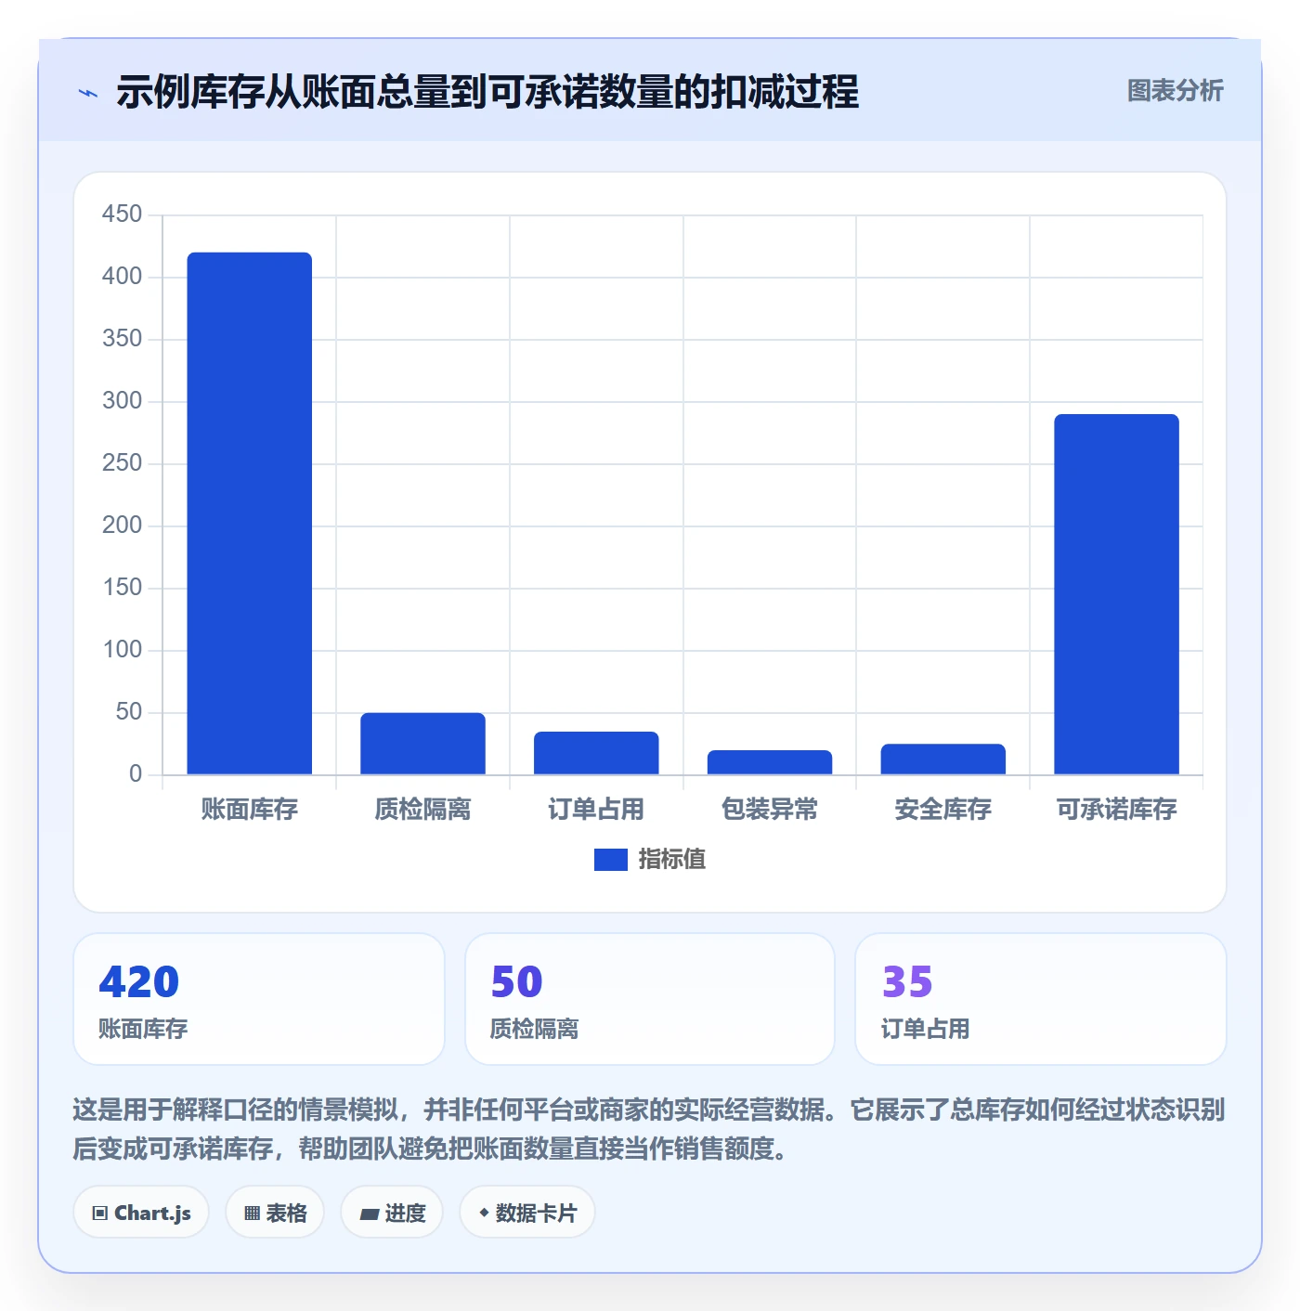Viewport: 1300px width, 1311px height.
Task: Click the Chart.js tag chip
Action: 141,1213
